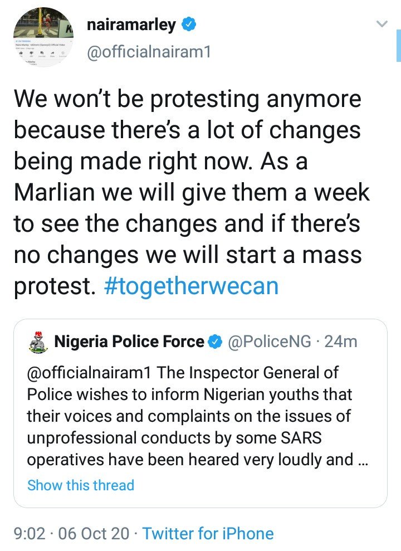Click the 06 Oct 20 date

point(94,533)
